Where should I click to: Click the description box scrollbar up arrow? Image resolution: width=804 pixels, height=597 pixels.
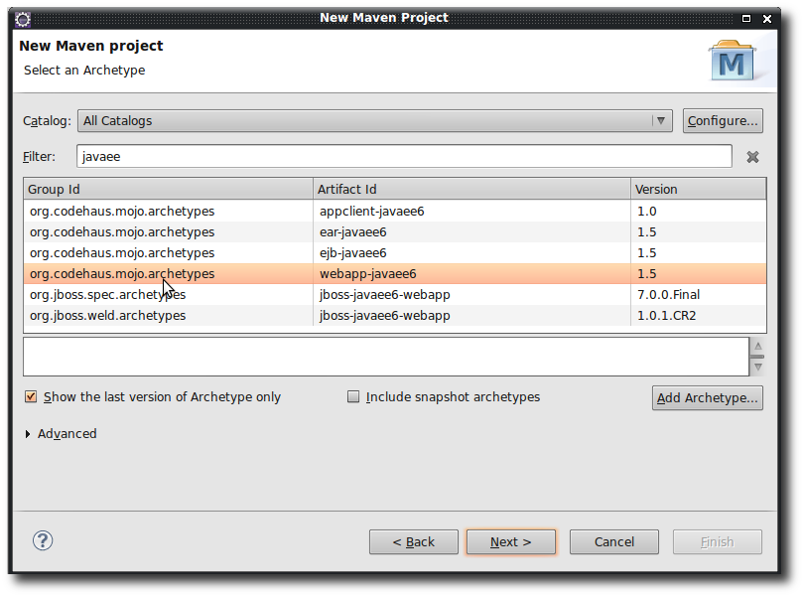coord(757,346)
